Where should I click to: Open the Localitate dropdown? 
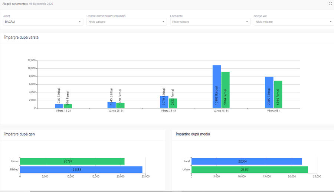(210, 22)
